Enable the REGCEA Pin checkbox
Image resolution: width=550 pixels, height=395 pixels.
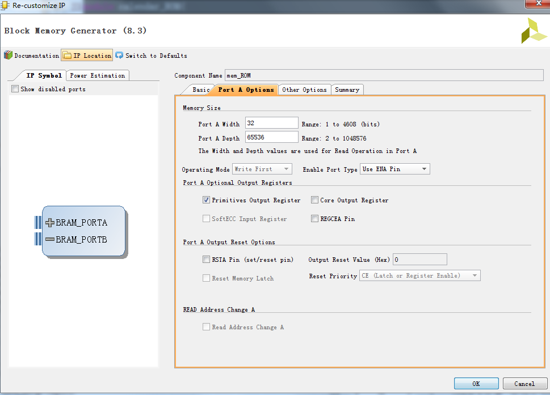(x=314, y=219)
